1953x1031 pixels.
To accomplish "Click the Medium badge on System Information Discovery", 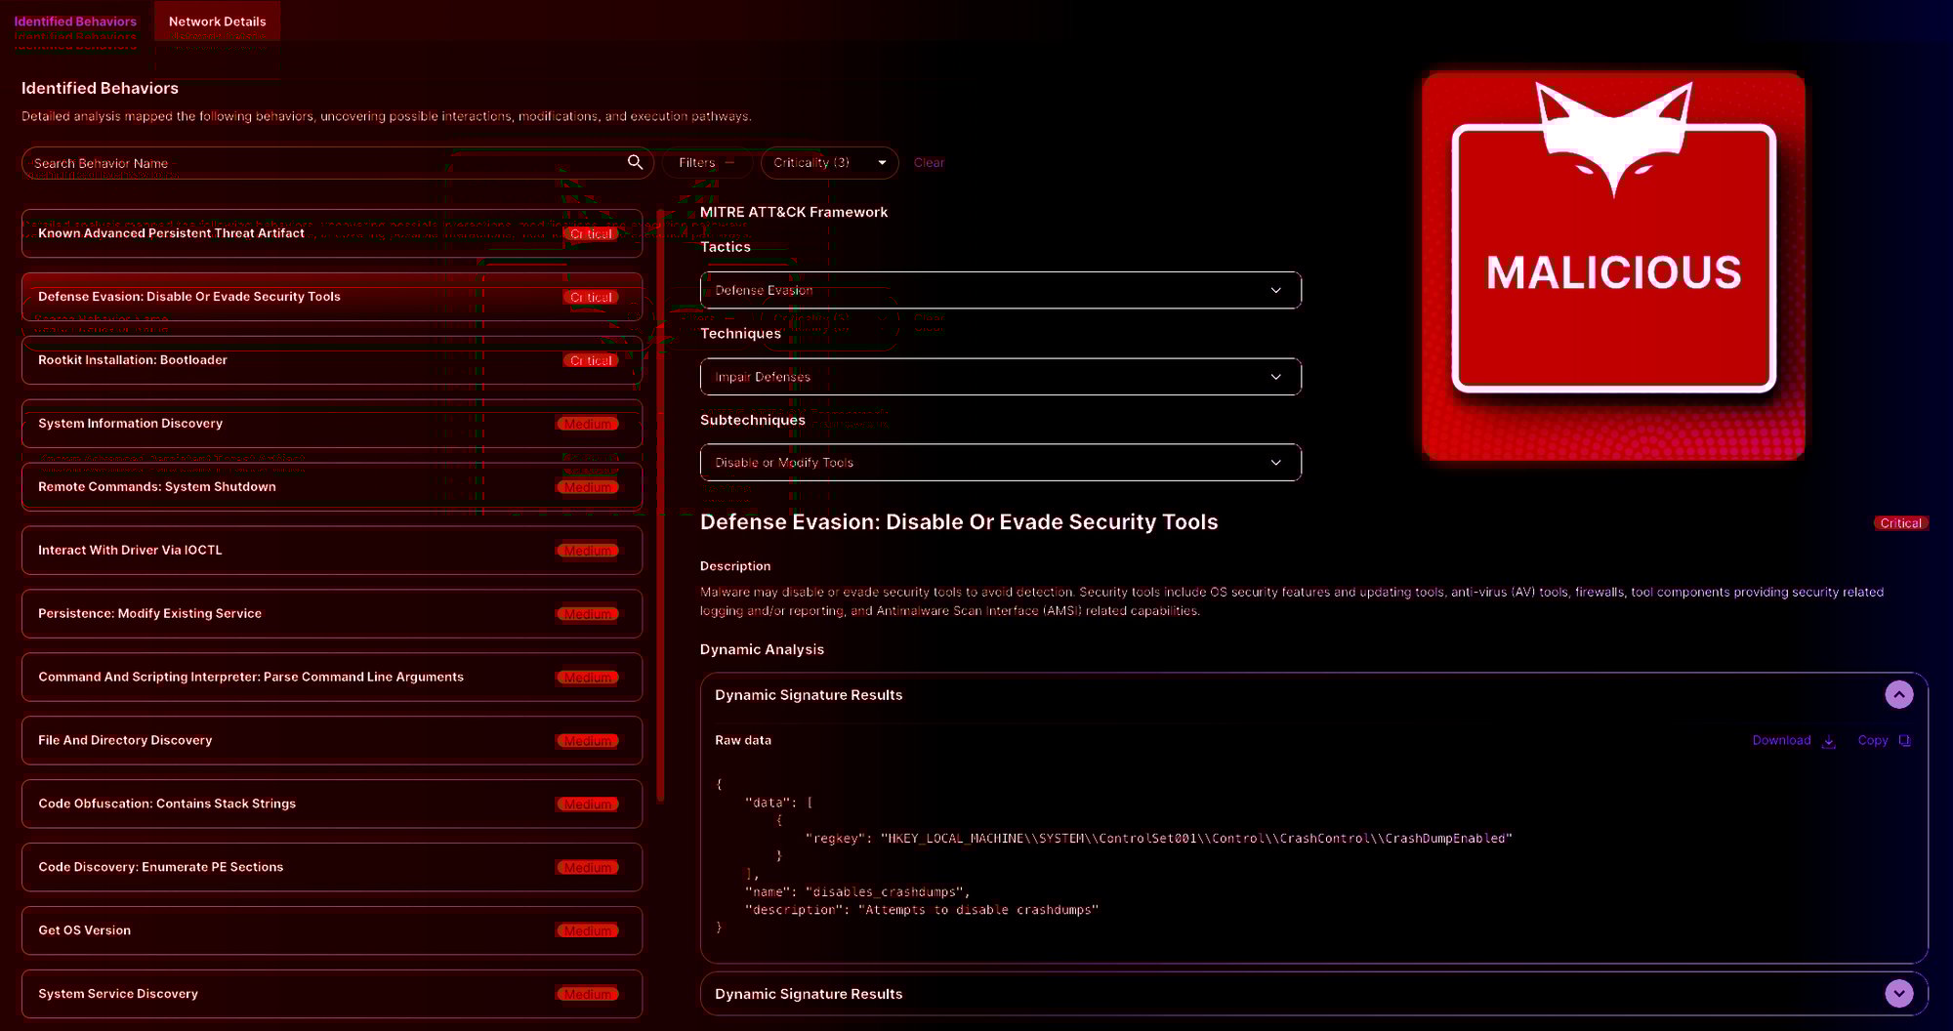I will click(587, 424).
